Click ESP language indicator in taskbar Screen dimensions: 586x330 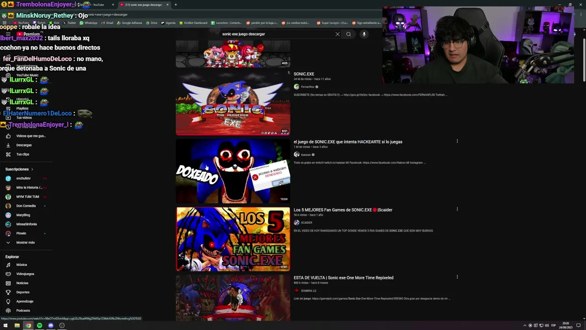tap(553, 325)
